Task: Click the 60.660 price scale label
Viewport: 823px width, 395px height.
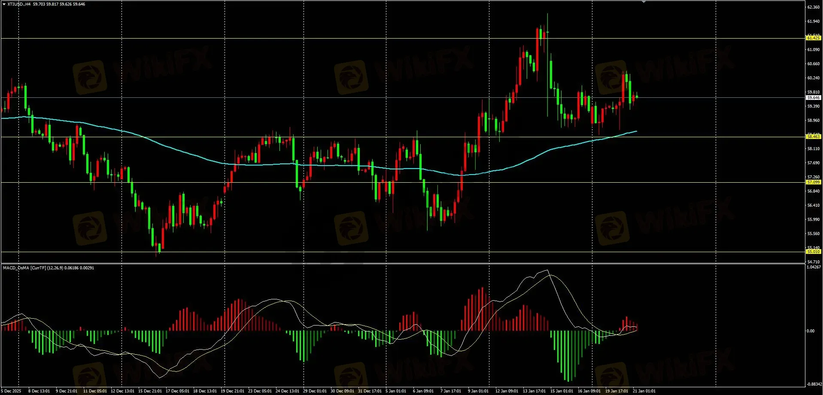Action: tap(814, 64)
